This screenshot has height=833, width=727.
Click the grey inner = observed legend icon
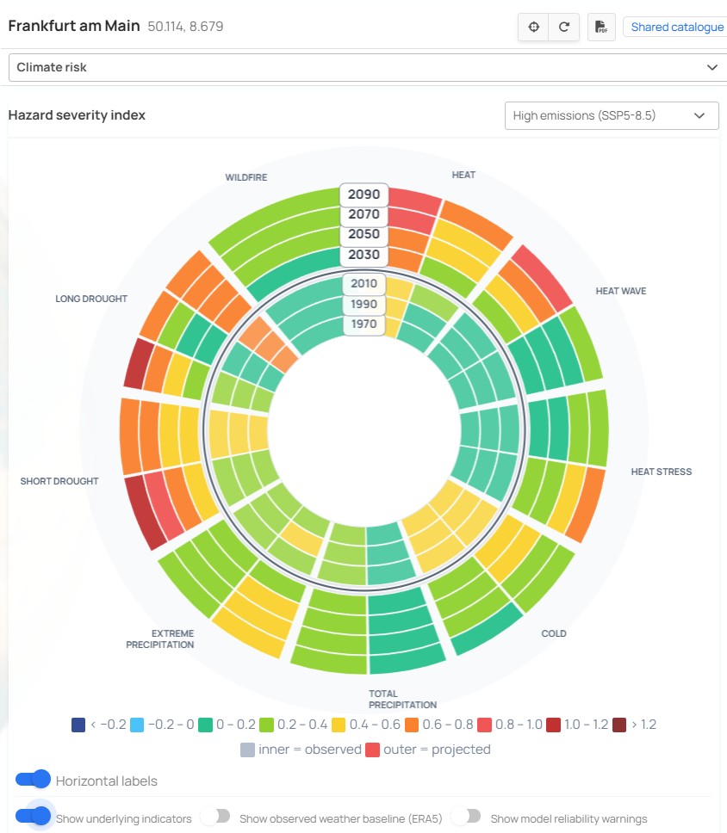pyautogui.click(x=247, y=750)
